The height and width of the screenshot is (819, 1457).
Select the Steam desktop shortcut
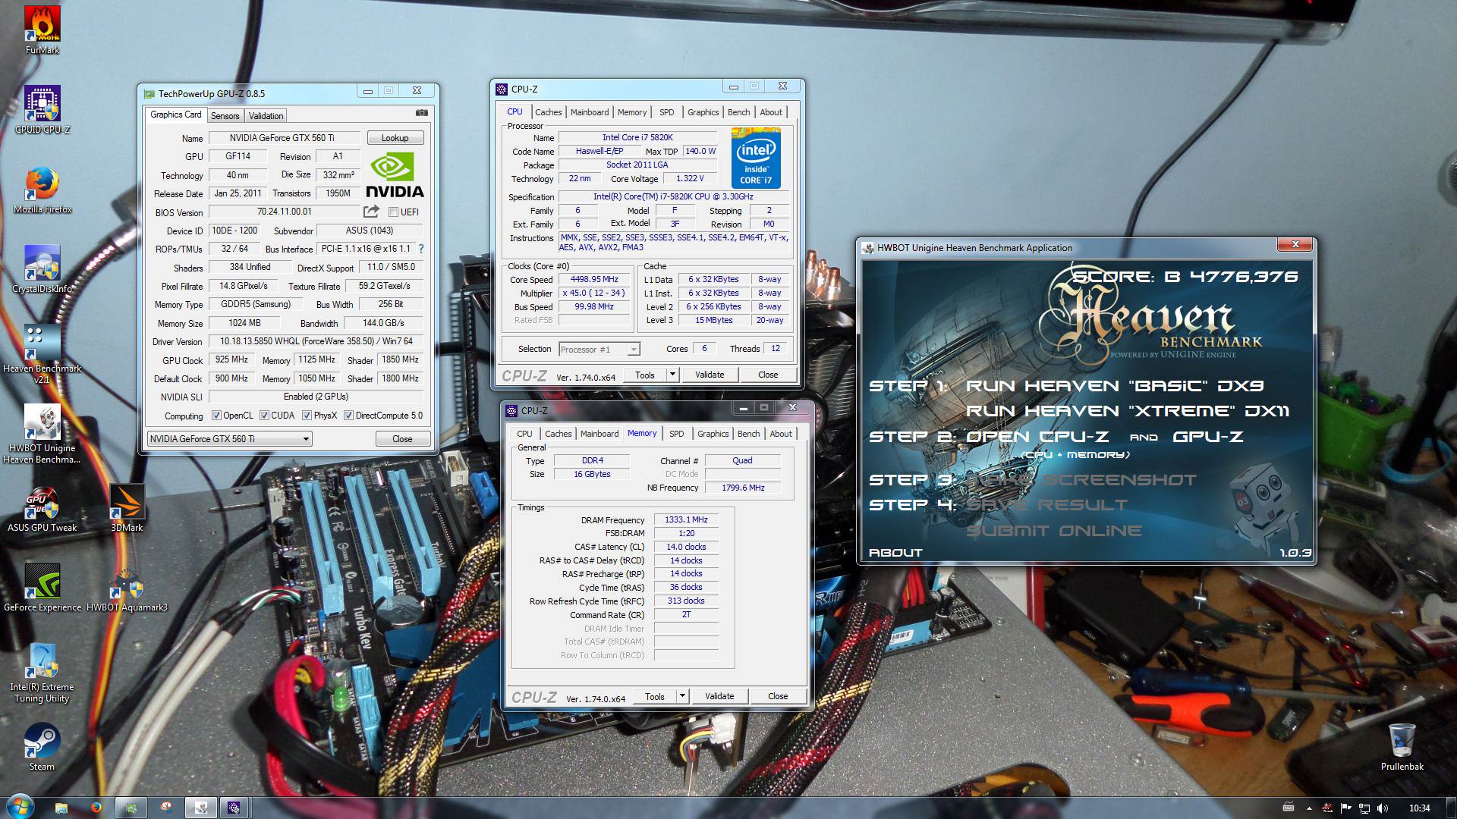pyautogui.click(x=42, y=747)
